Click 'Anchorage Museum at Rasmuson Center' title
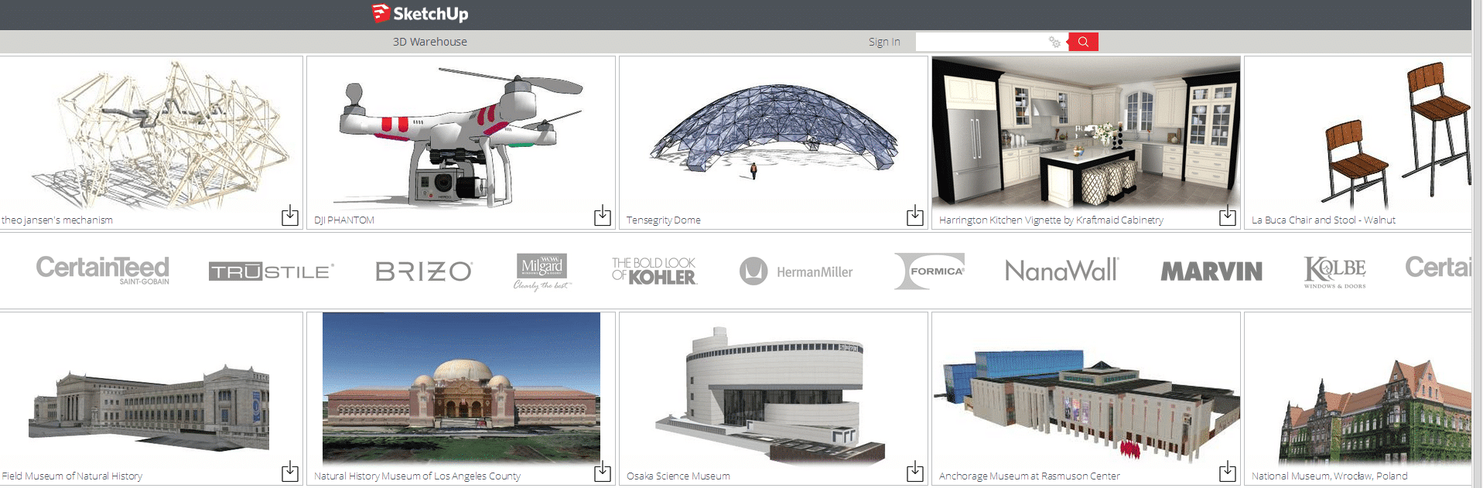The height and width of the screenshot is (488, 1483). coord(1030,476)
